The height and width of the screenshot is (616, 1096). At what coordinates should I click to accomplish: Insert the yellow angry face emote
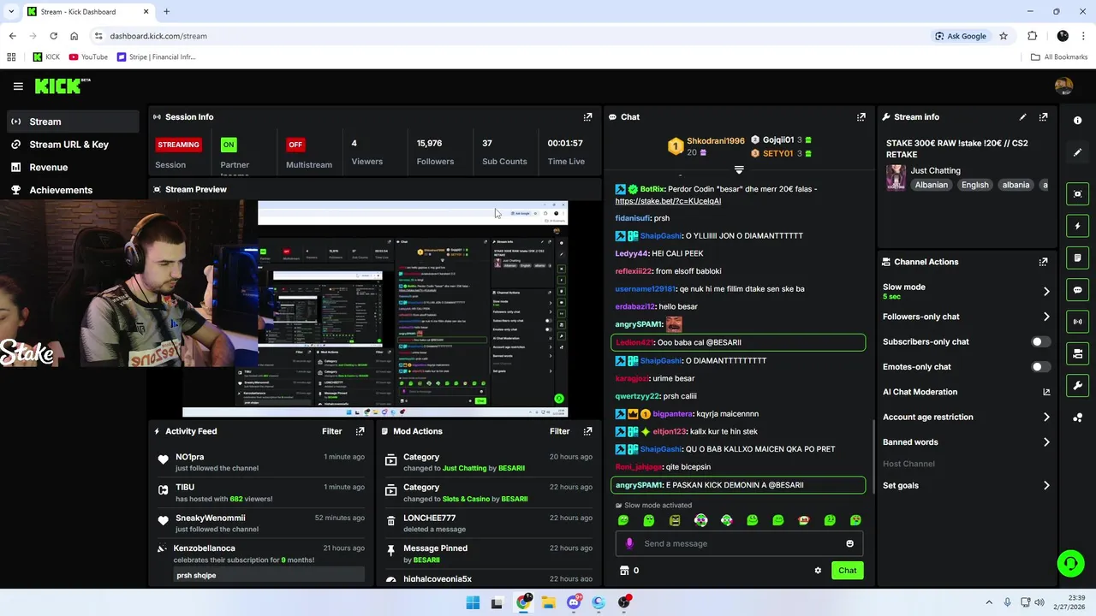pyautogui.click(x=675, y=520)
